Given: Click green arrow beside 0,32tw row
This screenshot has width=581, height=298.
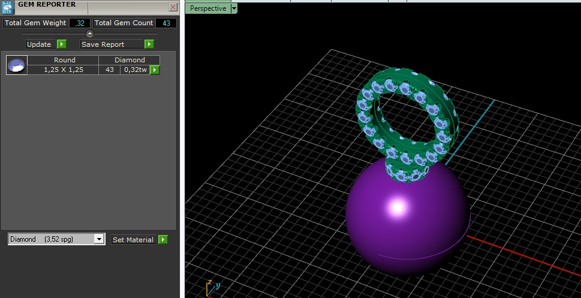Looking at the screenshot, I should [155, 70].
